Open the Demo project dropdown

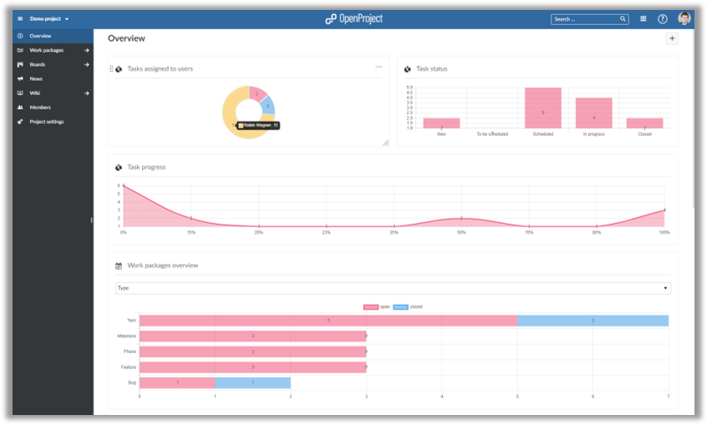coord(49,18)
